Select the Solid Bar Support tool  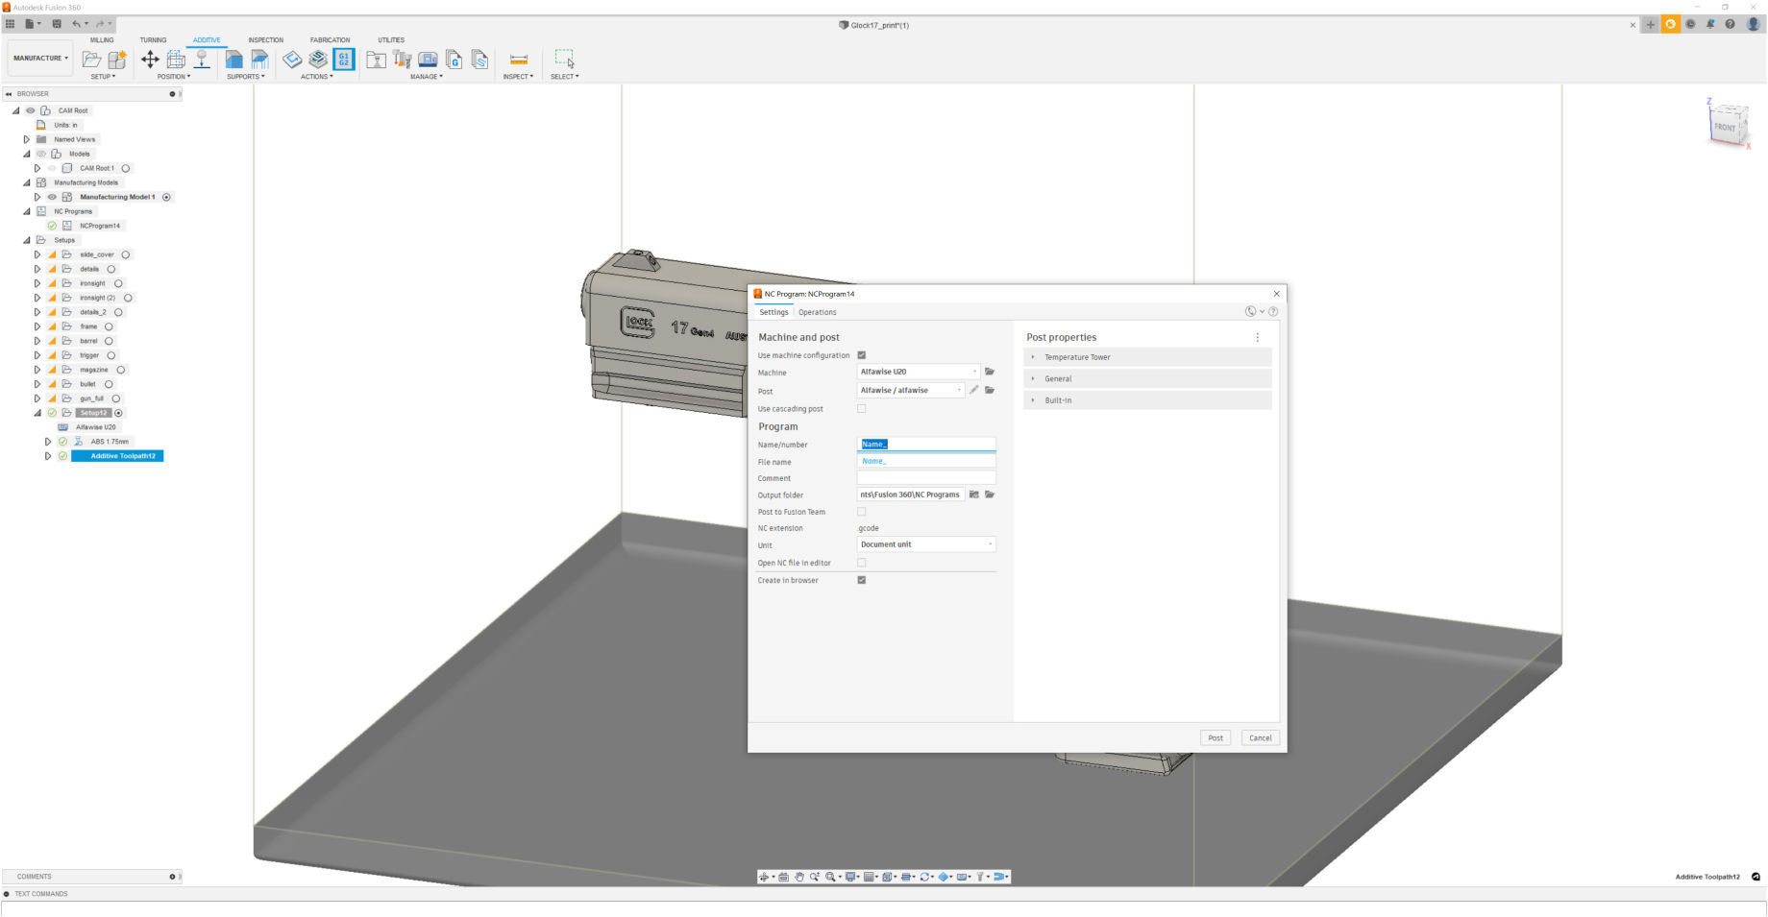pyautogui.click(x=259, y=60)
